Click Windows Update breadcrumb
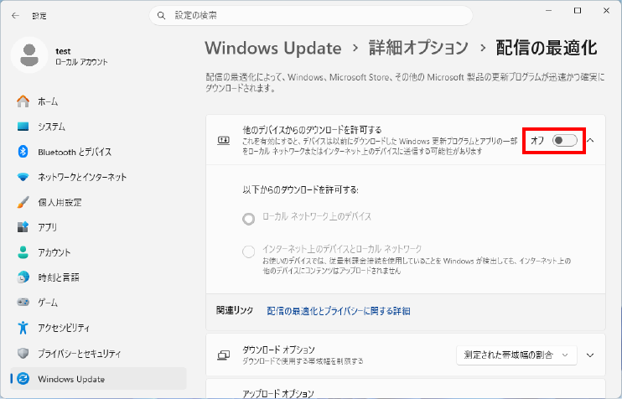 (273, 48)
